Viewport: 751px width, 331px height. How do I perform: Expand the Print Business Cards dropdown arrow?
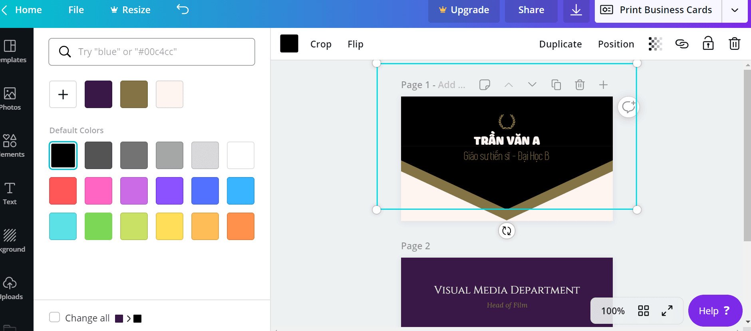click(x=735, y=10)
